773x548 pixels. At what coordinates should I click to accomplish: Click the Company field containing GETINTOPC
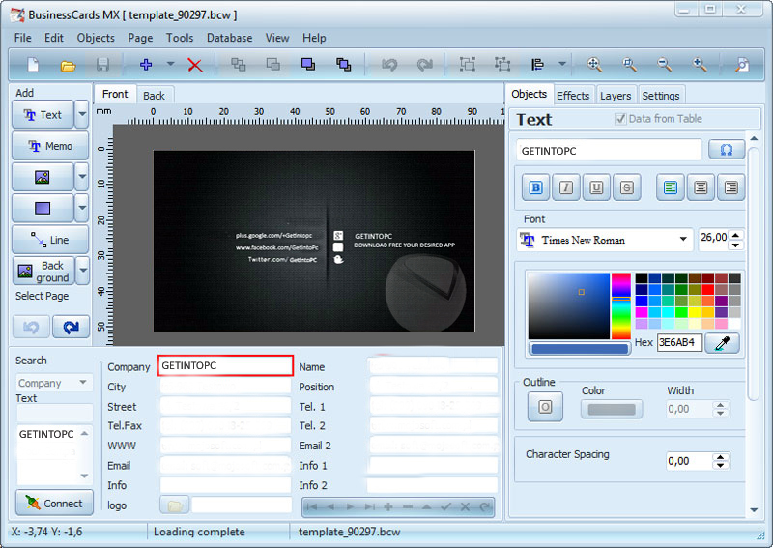point(225,365)
